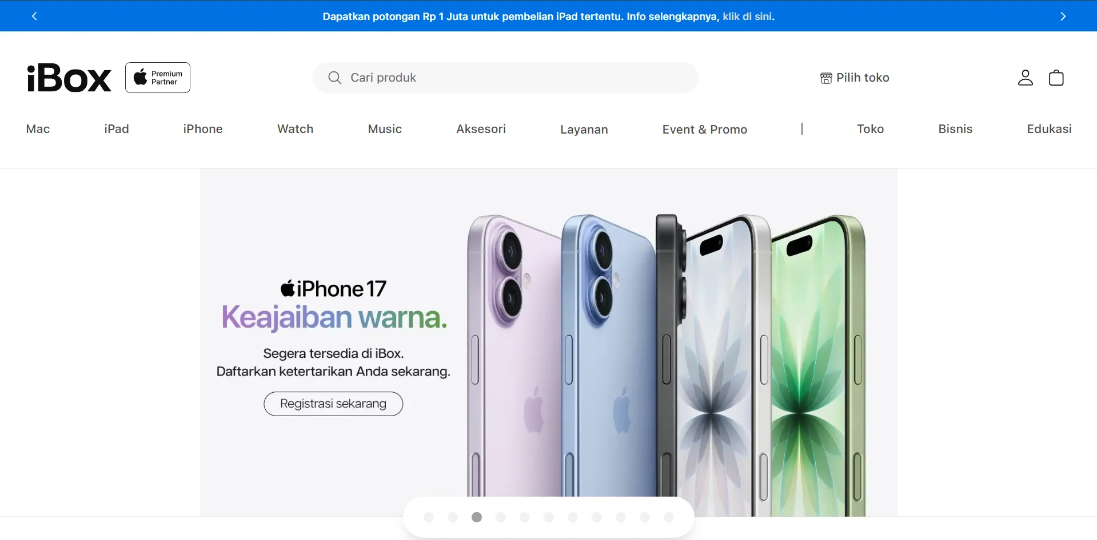Follow the 'klik di sini' link

[x=748, y=17]
